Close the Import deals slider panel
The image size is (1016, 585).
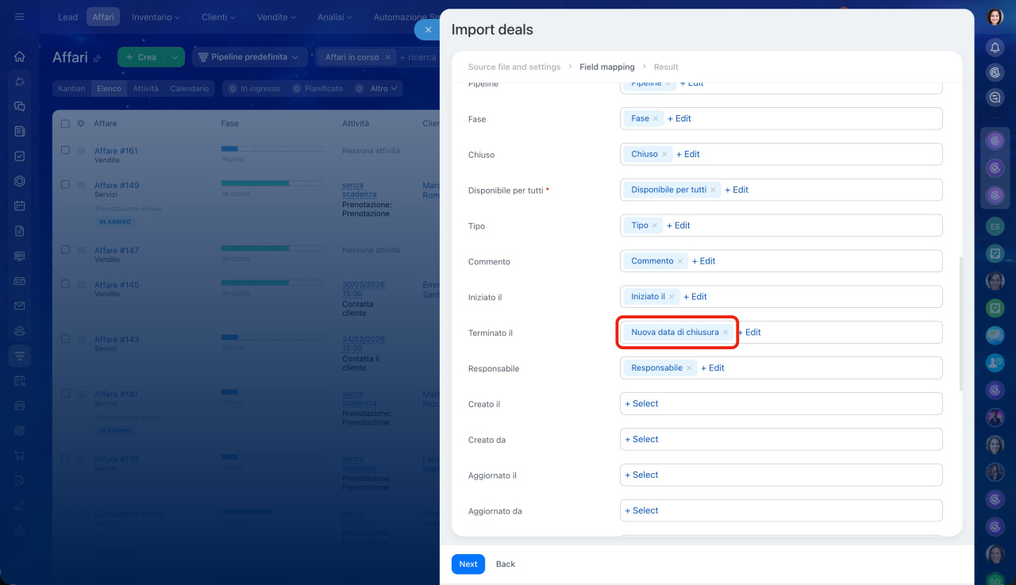click(x=427, y=29)
